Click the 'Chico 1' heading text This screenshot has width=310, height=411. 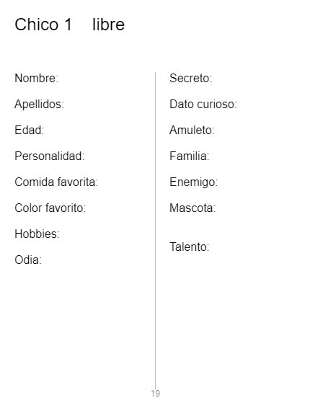pyautogui.click(x=43, y=25)
